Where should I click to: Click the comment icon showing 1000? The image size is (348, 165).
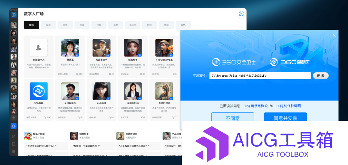click(x=45, y=117)
